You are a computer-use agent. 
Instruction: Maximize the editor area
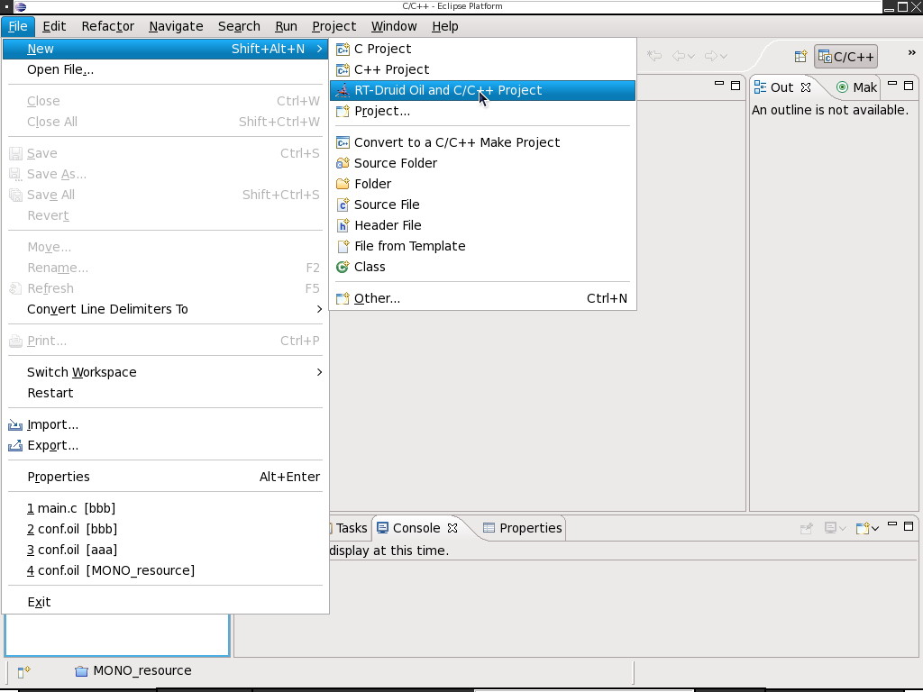[x=736, y=86]
